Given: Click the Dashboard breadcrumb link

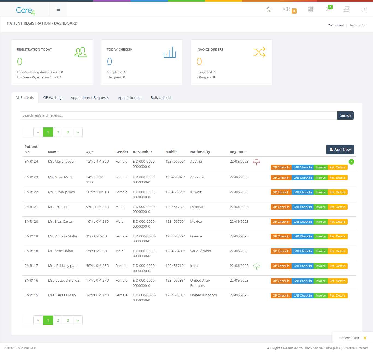Looking at the screenshot, I should (x=336, y=25).
